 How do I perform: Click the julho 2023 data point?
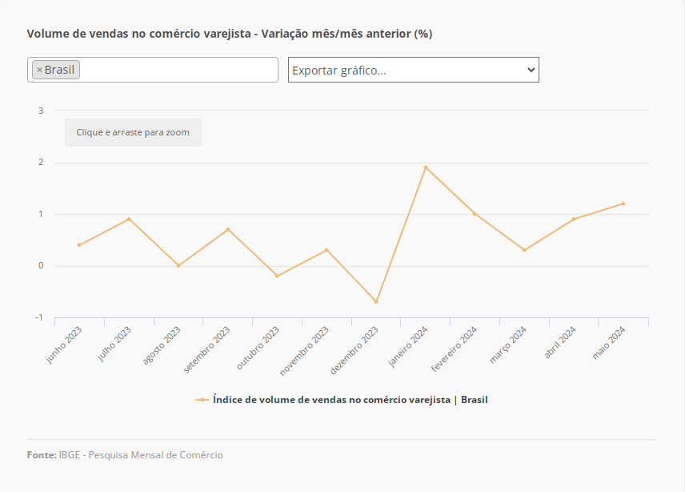pos(129,219)
